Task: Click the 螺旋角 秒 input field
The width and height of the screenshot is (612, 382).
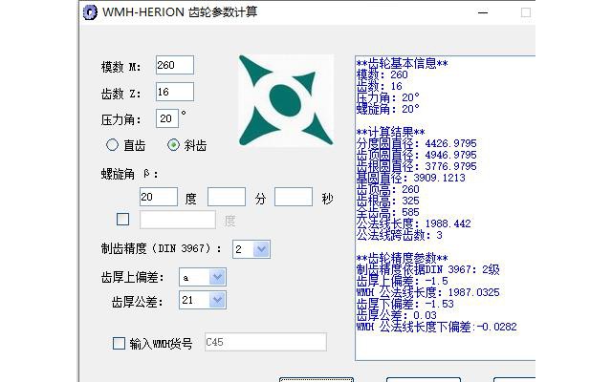Action: click(294, 197)
